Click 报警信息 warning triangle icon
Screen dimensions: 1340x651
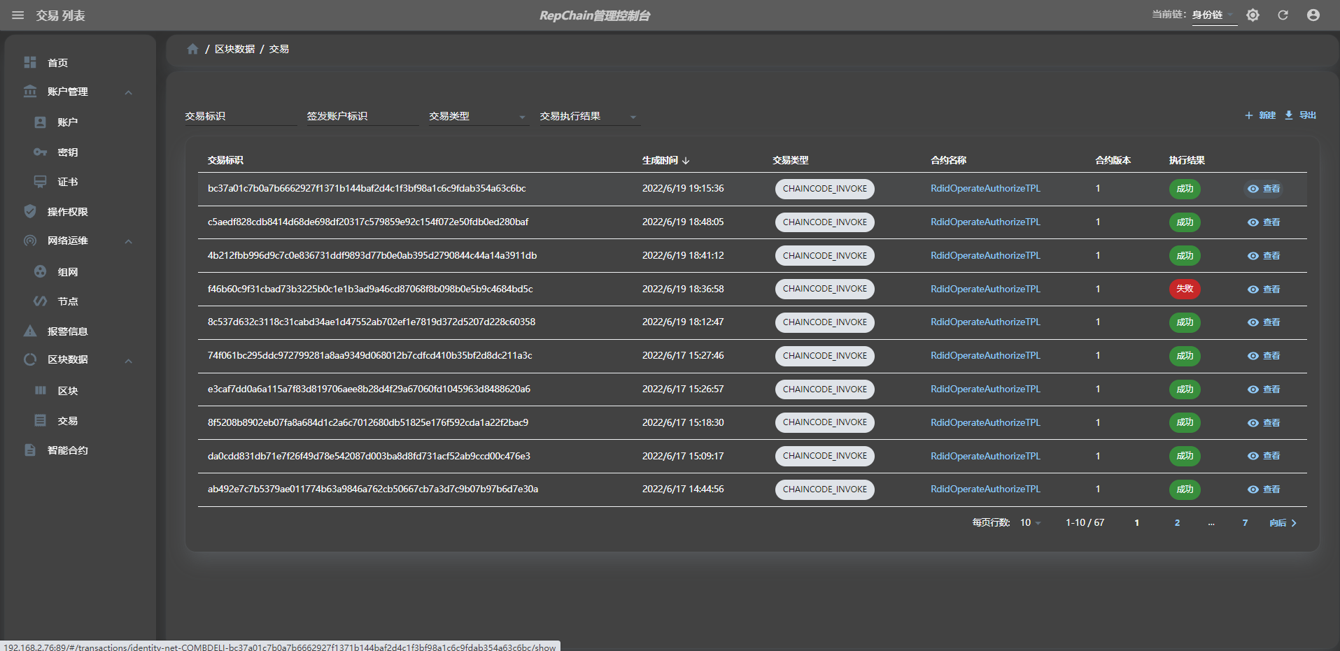pos(30,331)
